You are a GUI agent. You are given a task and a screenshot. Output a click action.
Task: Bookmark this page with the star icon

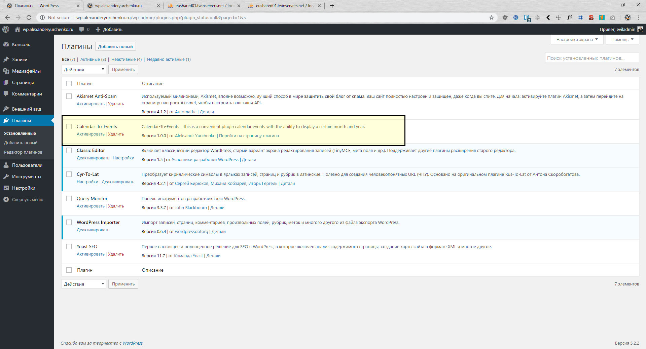coord(492,17)
